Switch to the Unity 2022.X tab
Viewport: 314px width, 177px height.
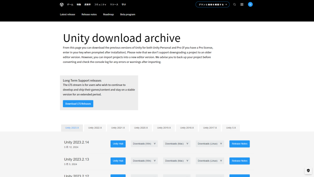[x=95, y=128]
